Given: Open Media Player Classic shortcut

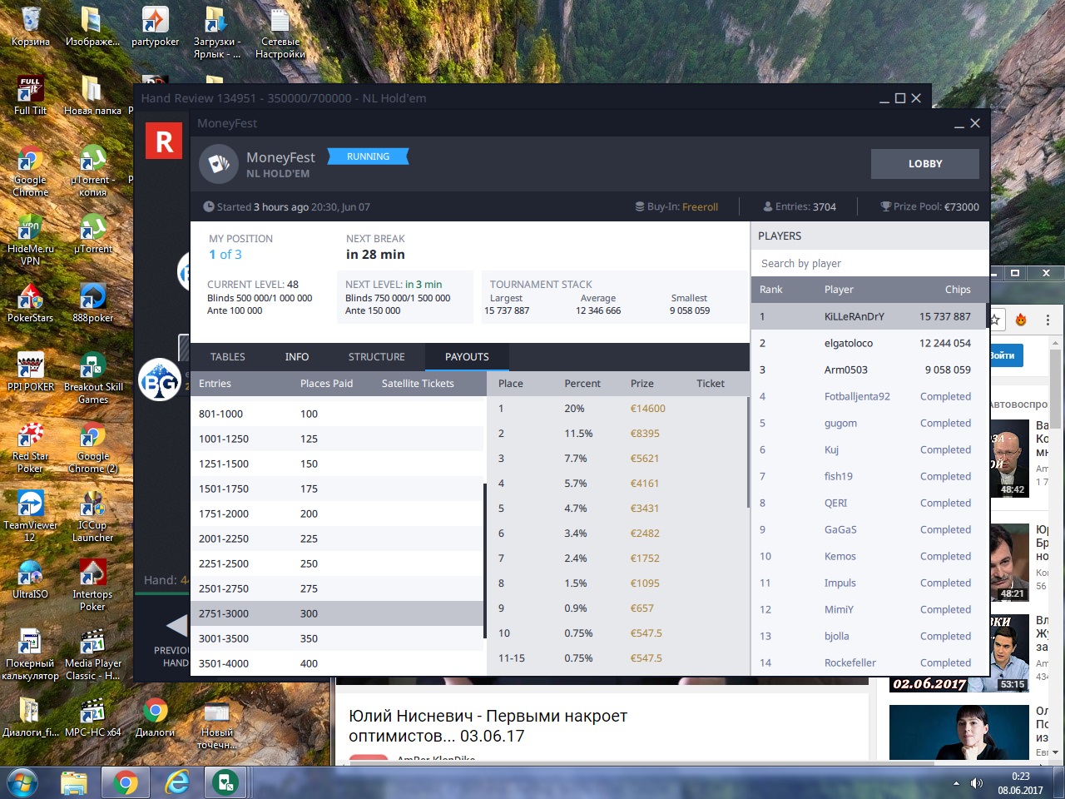Looking at the screenshot, I should (x=92, y=654).
